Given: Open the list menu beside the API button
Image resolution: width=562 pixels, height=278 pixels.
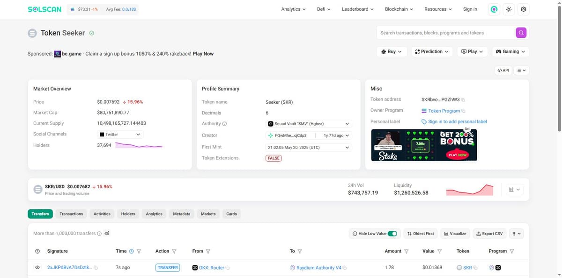Looking at the screenshot, I should [521, 71].
